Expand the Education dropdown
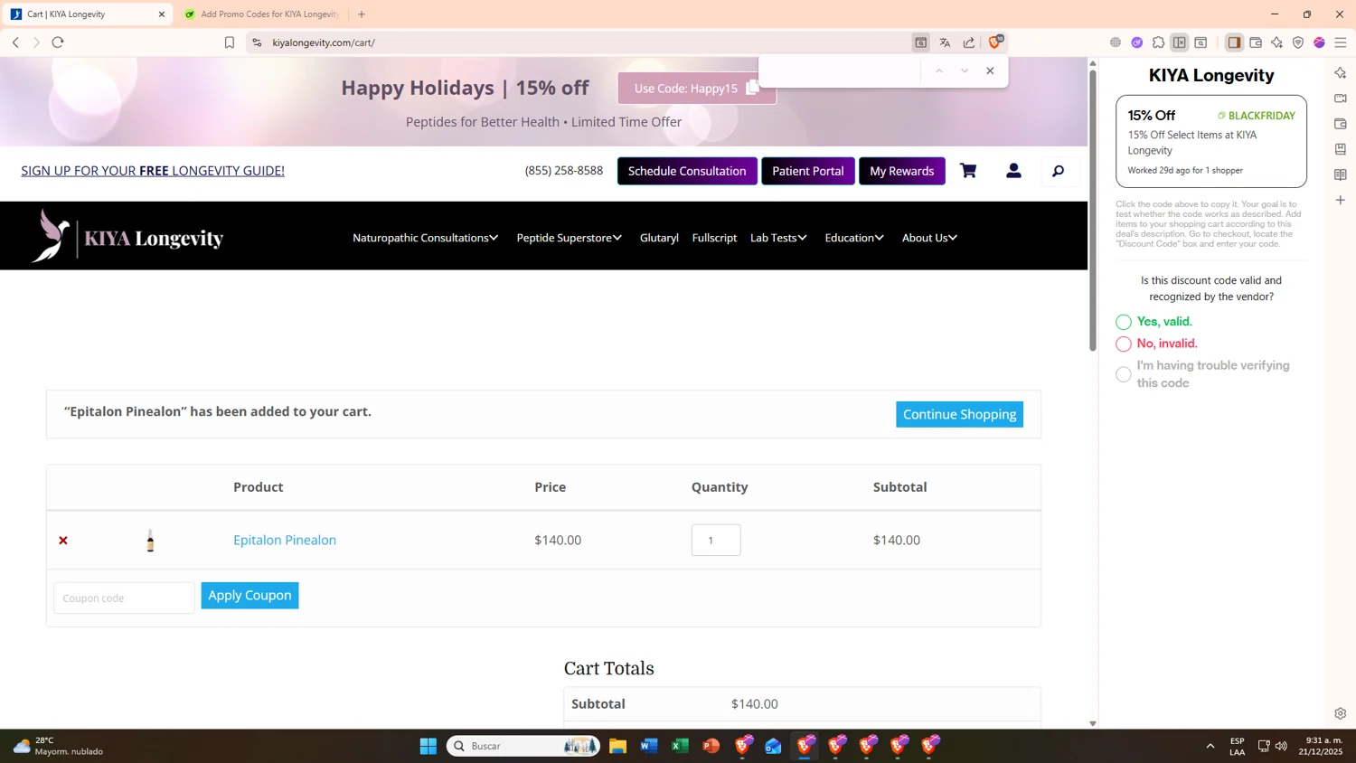Image resolution: width=1356 pixels, height=763 pixels. [854, 238]
